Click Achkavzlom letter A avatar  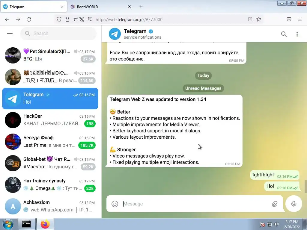(x=13, y=206)
